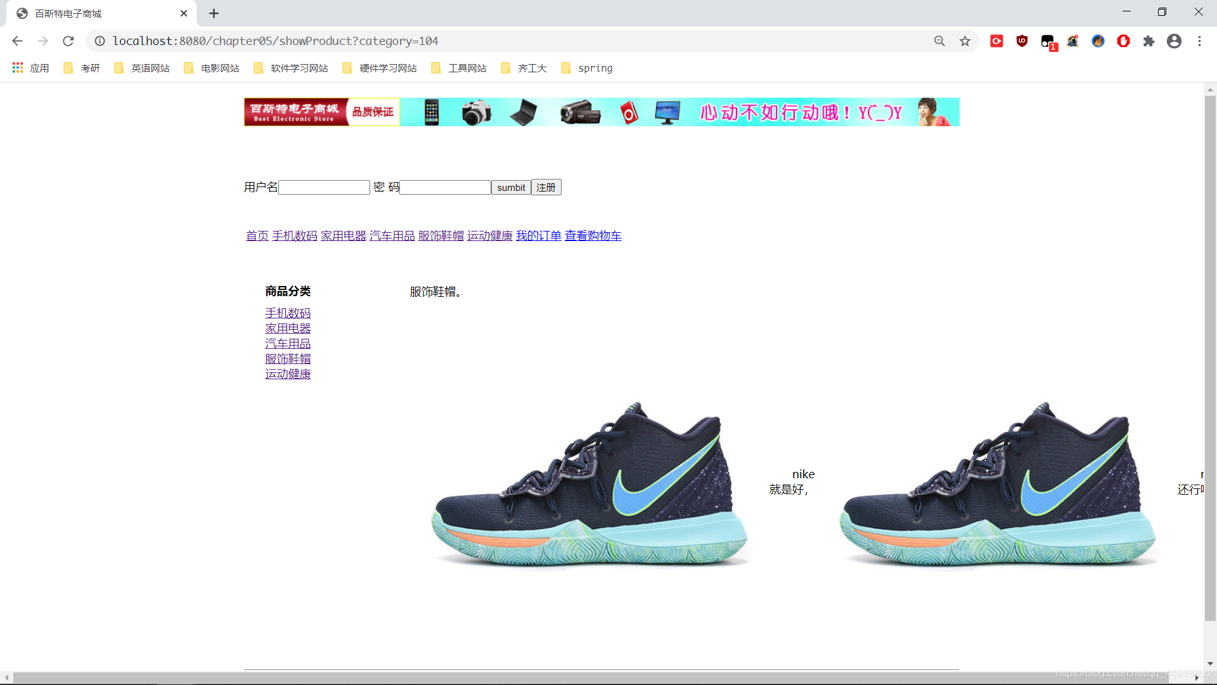Image resolution: width=1217 pixels, height=685 pixels.
Task: Open 服饰鞋帽 in top navigation
Action: click(441, 236)
